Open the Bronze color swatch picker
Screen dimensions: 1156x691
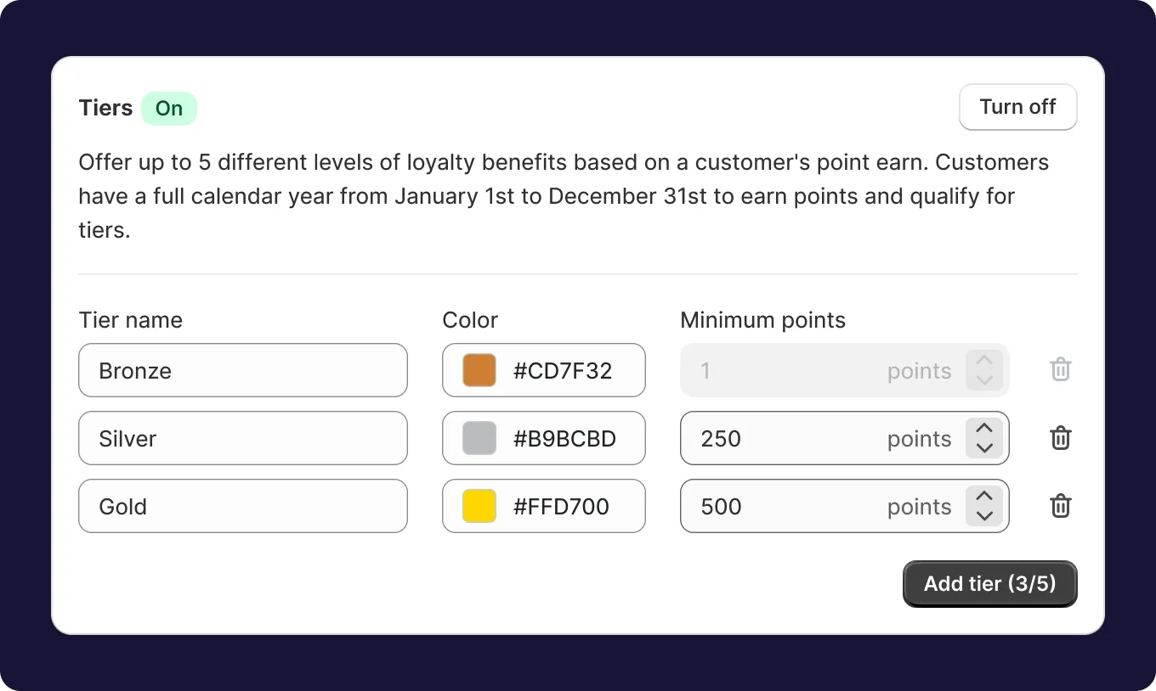[479, 370]
